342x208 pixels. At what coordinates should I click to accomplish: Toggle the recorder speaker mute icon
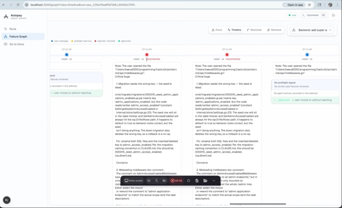[x=149, y=180]
